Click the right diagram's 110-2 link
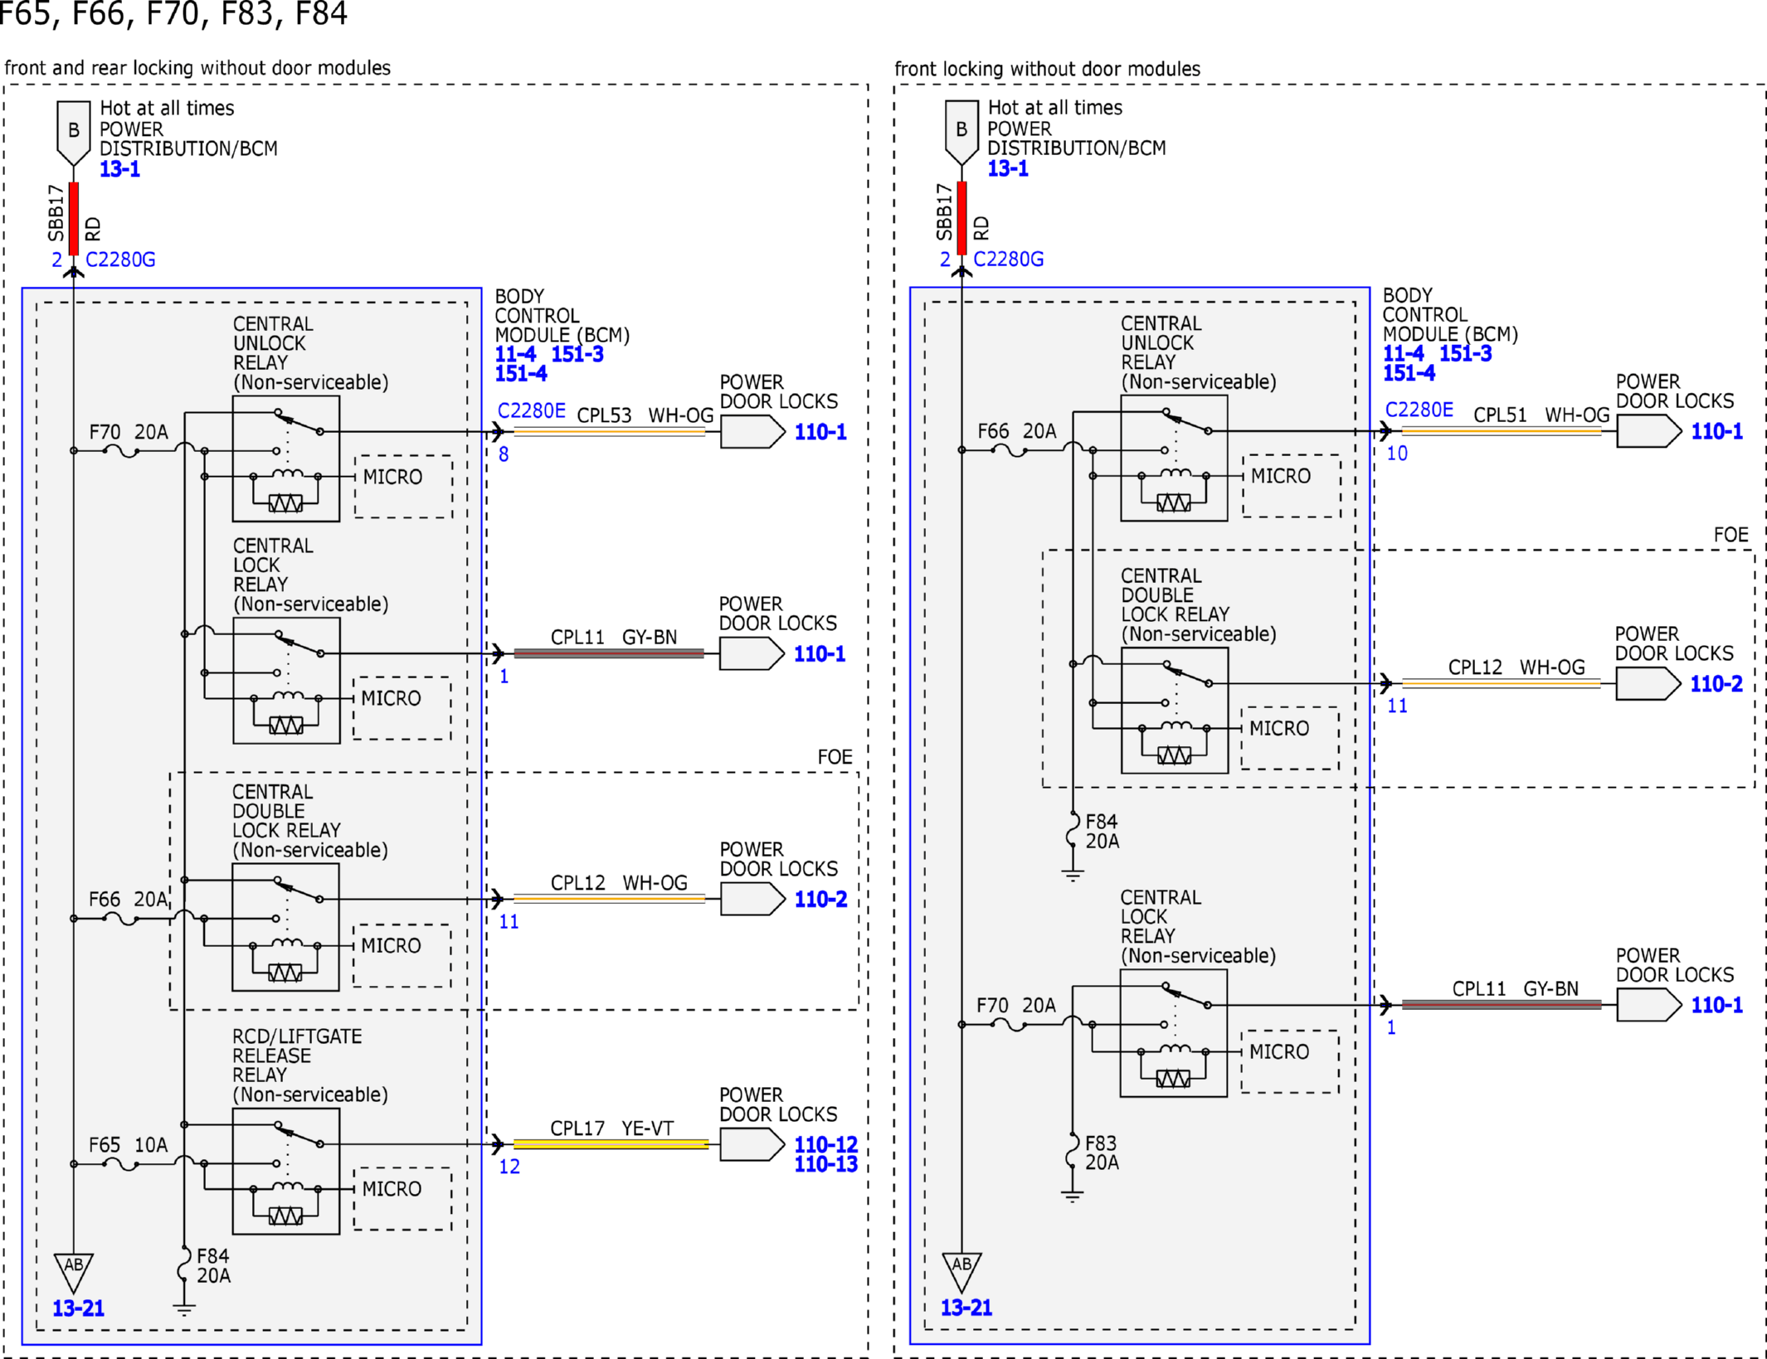The height and width of the screenshot is (1359, 1767). tap(1716, 684)
